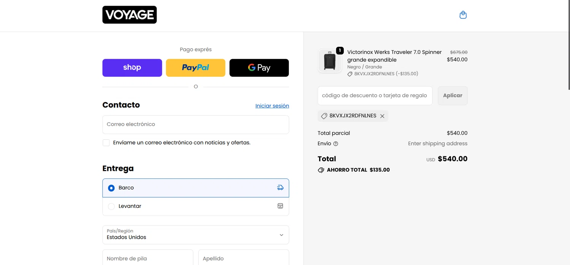Click the 'Enter shipping address' text
This screenshot has width=570, height=265.
pyautogui.click(x=438, y=144)
